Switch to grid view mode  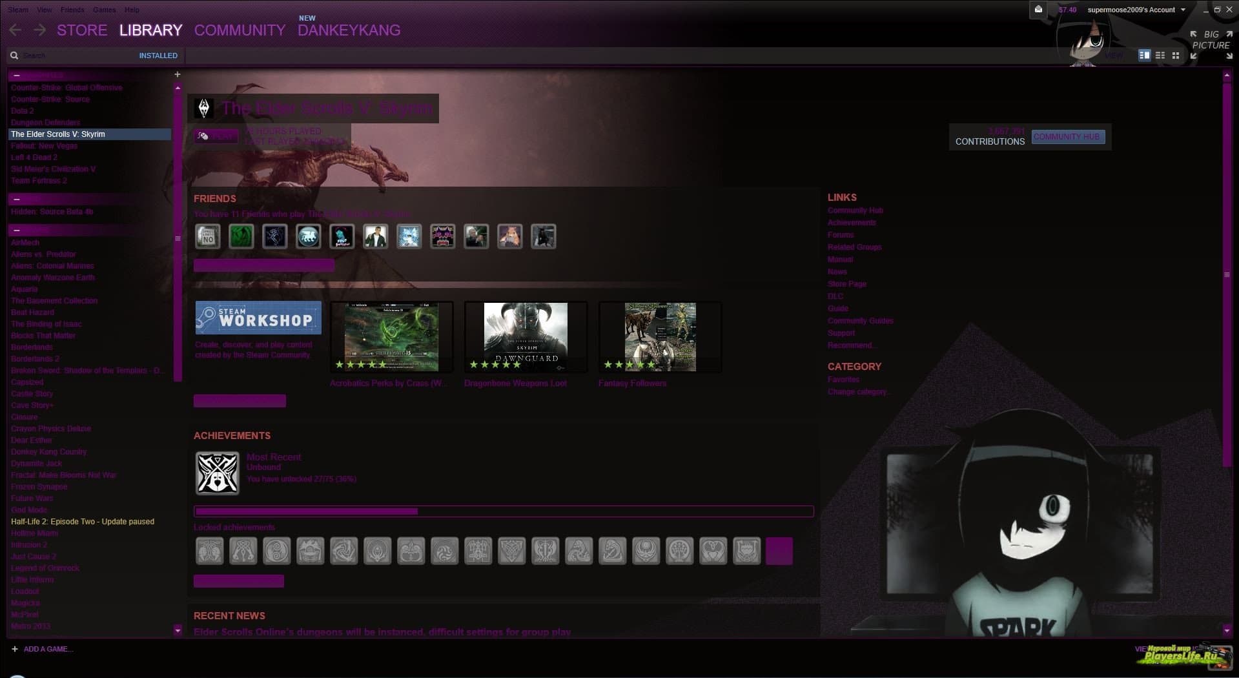pos(1176,56)
